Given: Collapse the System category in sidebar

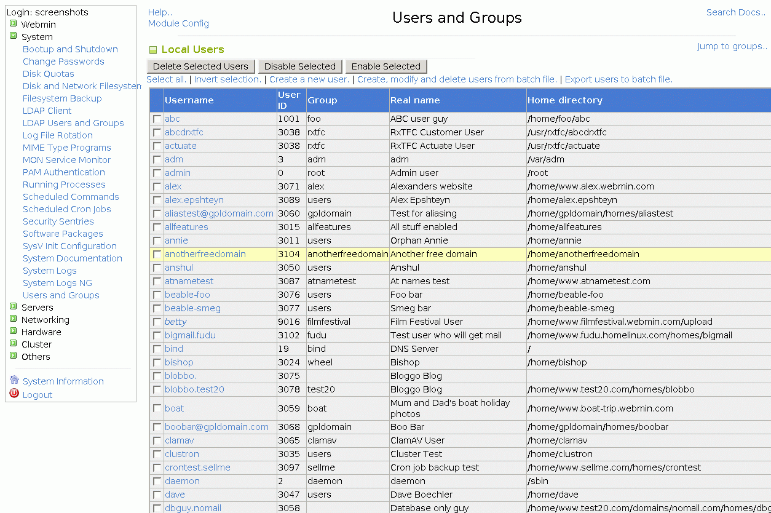Looking at the screenshot, I should pos(13,36).
